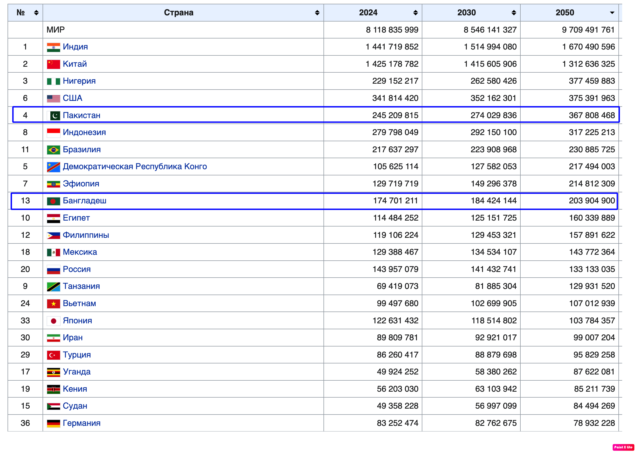Viewport: 637px width, 453px height.
Task: Click the Kenya flag icon
Action: coord(53,390)
